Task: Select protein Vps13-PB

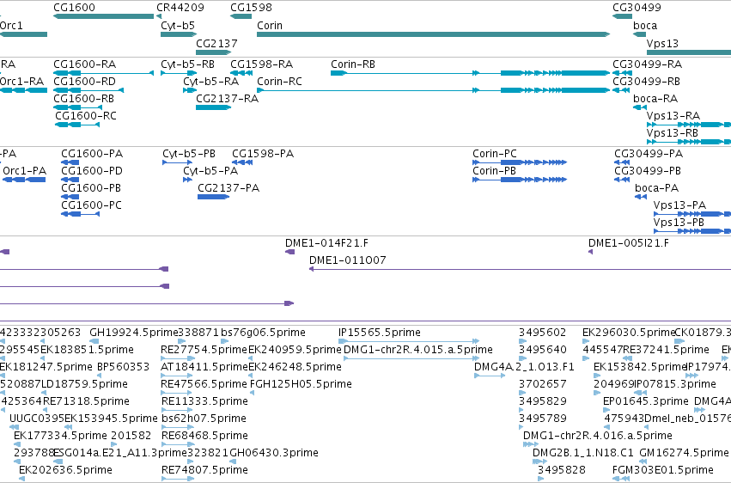Action: pyautogui.click(x=692, y=231)
